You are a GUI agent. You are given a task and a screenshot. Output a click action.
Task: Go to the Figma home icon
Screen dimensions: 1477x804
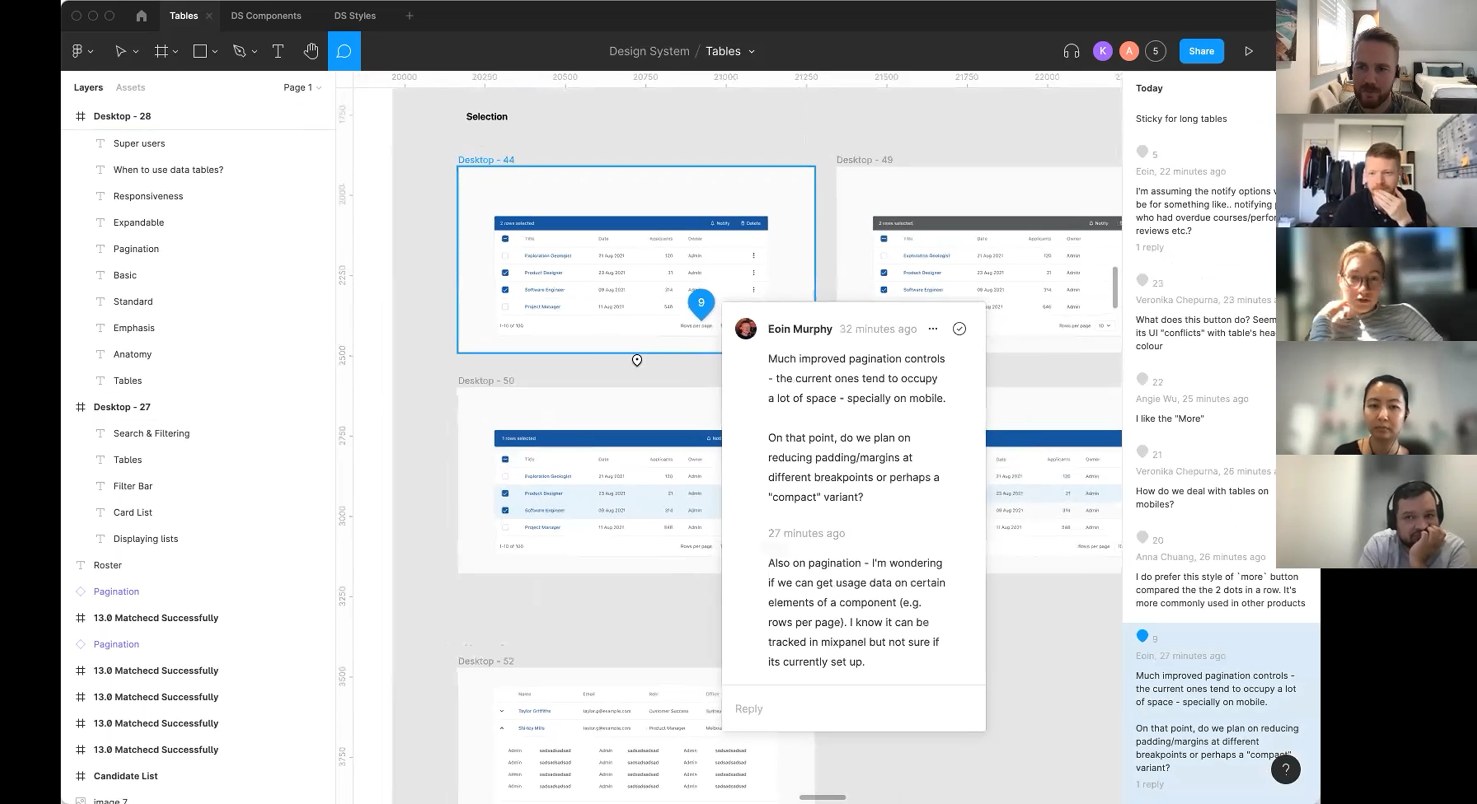click(142, 15)
